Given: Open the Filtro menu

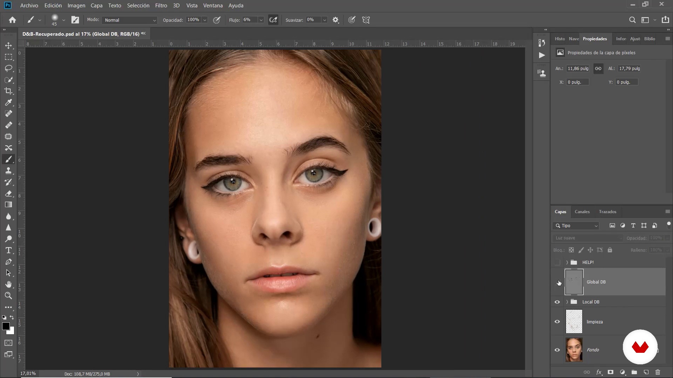Looking at the screenshot, I should tap(161, 6).
